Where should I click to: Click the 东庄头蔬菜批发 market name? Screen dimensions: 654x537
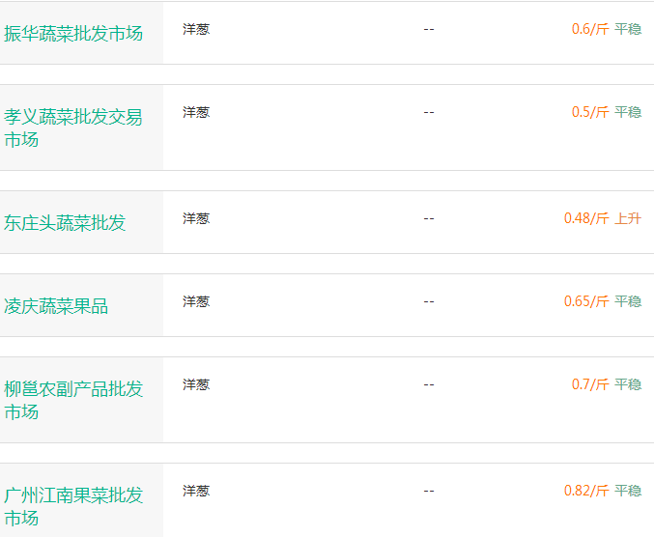tap(65, 223)
